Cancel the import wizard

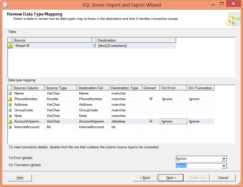(x=223, y=178)
